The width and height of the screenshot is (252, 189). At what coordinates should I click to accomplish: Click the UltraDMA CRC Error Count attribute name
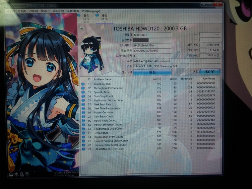(109, 149)
